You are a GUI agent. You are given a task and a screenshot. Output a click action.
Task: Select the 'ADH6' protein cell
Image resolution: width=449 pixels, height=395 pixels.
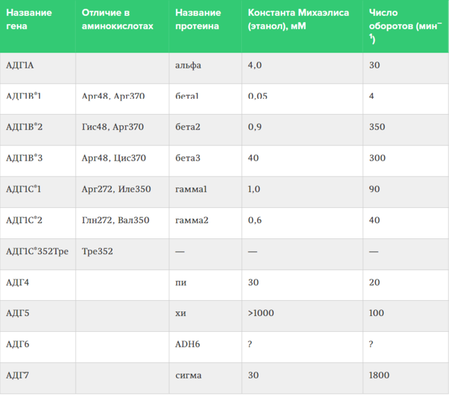click(205, 347)
